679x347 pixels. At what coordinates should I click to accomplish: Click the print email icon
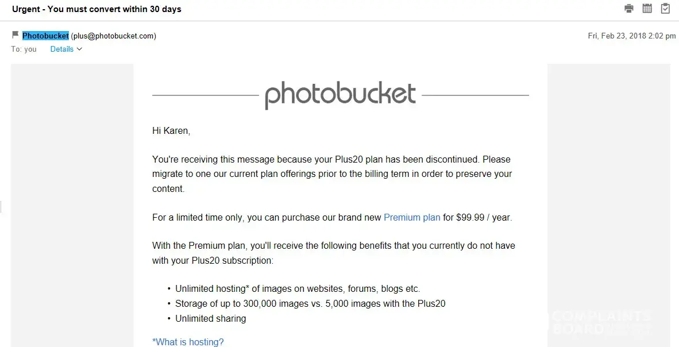pos(629,9)
